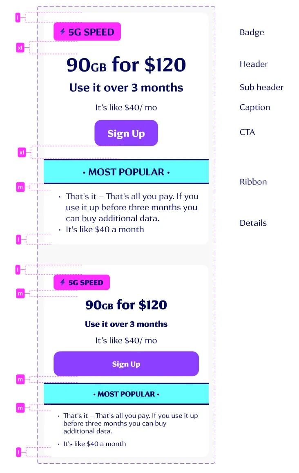Select the bottom 'l' spacing marker chip
Screen dimensions: 299x473
[18, 452]
